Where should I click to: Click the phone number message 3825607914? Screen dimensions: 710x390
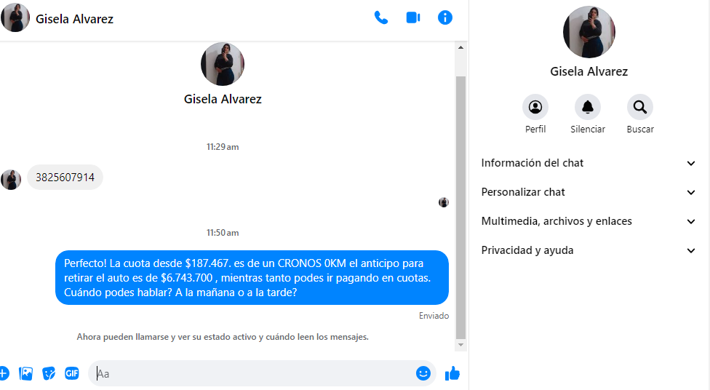click(65, 177)
